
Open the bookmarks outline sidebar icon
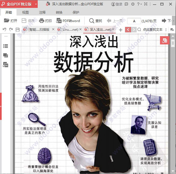pos(6,46)
